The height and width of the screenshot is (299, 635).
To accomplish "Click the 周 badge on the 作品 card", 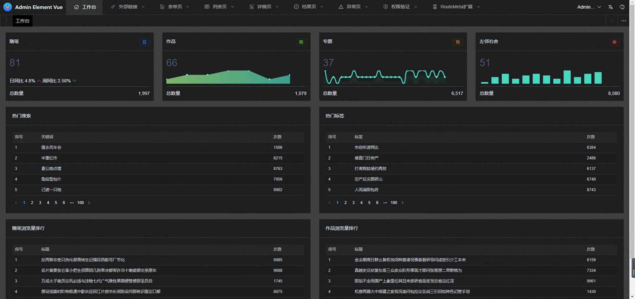I will pos(301,42).
